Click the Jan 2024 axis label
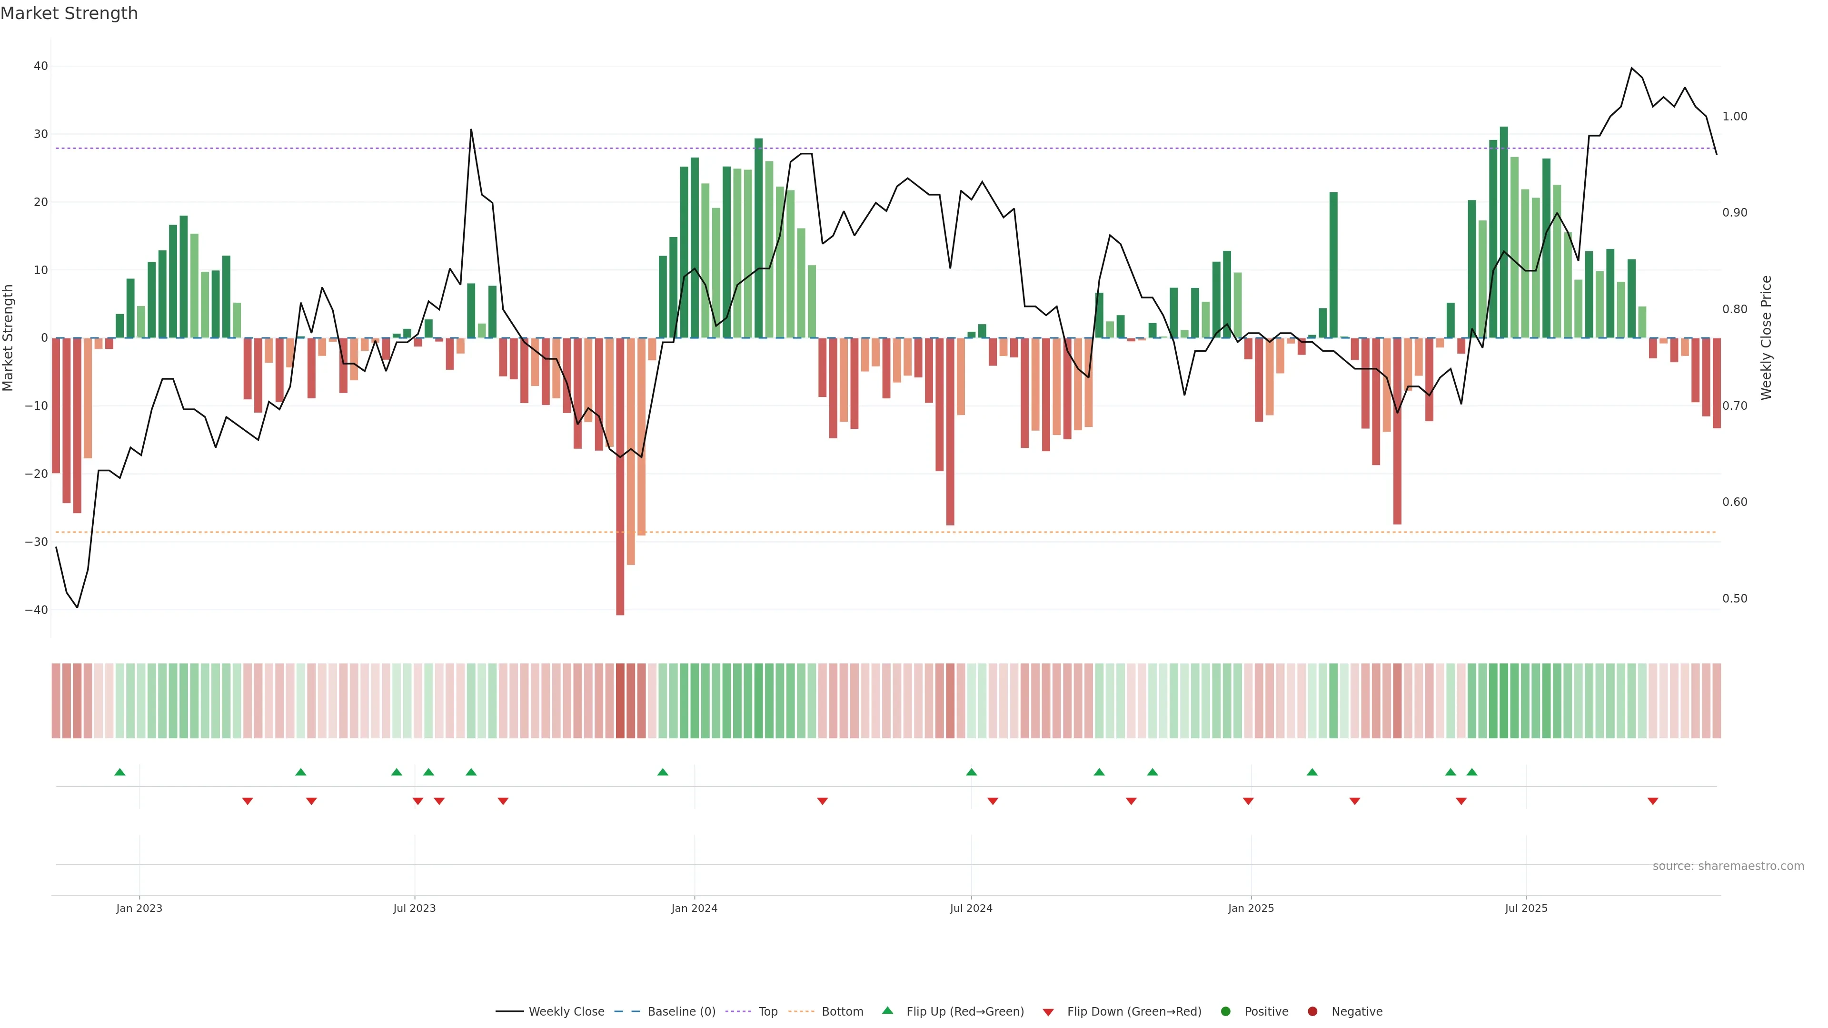Screen dimensions: 1828x1028 click(x=694, y=908)
